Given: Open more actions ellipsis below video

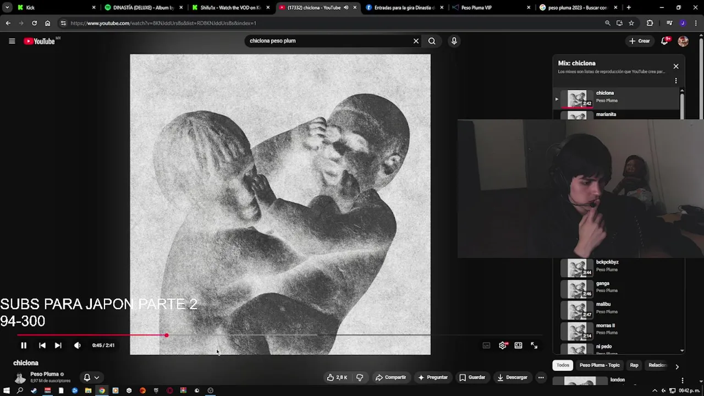Looking at the screenshot, I should point(541,377).
